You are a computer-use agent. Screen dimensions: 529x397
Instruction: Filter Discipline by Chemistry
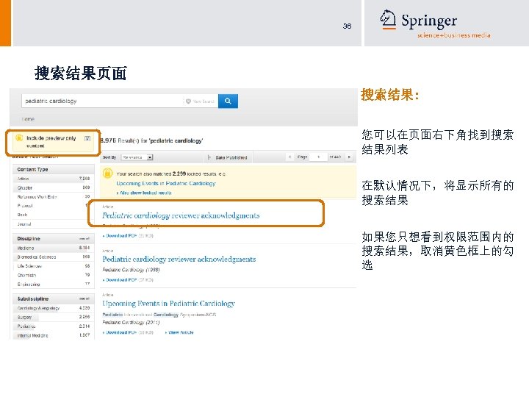(54, 275)
